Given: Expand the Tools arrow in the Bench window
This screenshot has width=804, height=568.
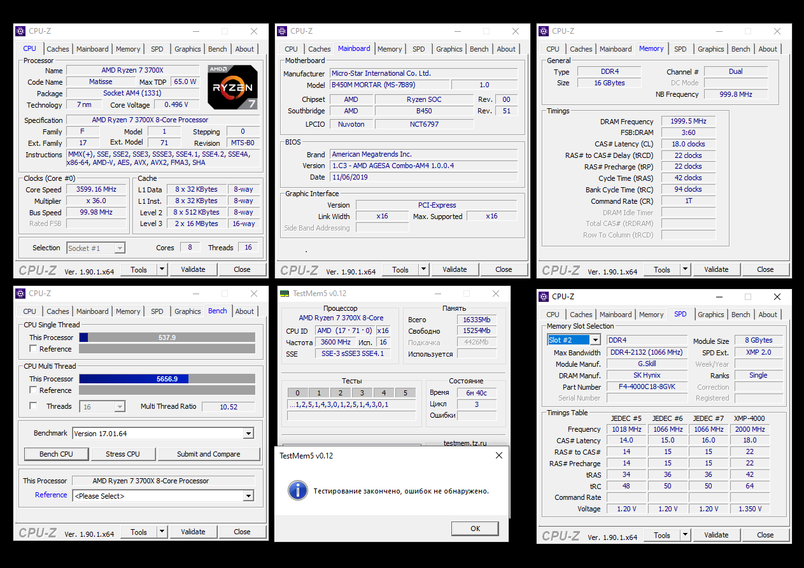Looking at the screenshot, I should [162, 532].
